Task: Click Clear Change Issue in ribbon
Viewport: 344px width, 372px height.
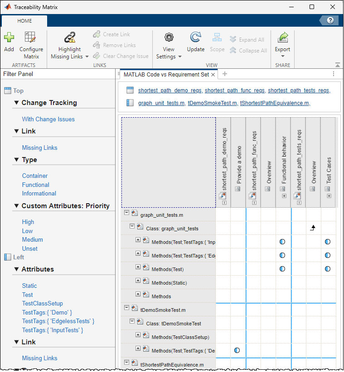Action: coord(121,56)
